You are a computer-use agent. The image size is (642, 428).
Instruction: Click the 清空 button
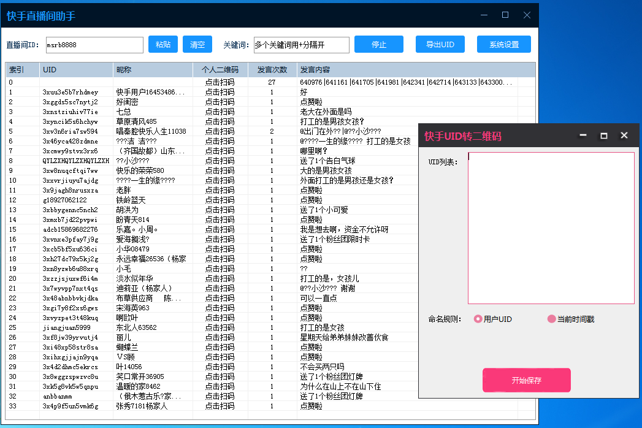coord(197,44)
